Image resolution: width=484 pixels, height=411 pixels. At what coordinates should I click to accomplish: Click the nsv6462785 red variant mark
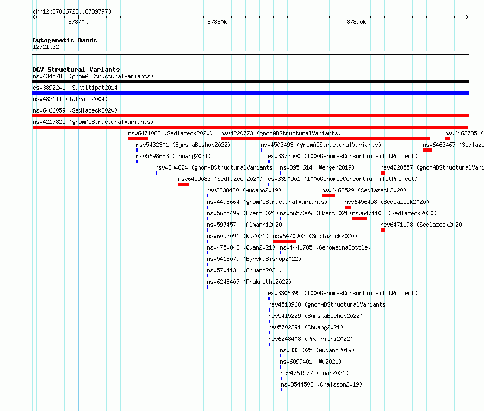click(x=448, y=139)
